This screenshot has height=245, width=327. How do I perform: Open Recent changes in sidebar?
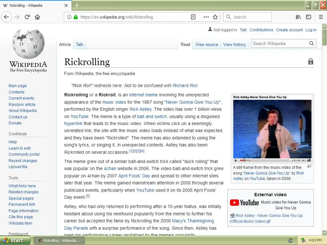(23, 161)
